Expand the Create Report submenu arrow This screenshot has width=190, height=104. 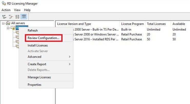(x=69, y=64)
